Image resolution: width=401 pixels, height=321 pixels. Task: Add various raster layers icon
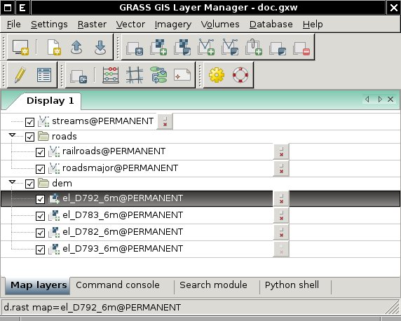pos(182,48)
